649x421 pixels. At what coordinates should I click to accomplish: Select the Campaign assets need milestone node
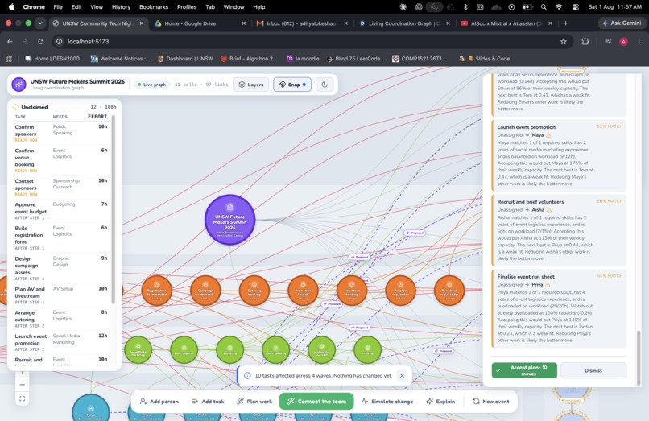(x=205, y=291)
